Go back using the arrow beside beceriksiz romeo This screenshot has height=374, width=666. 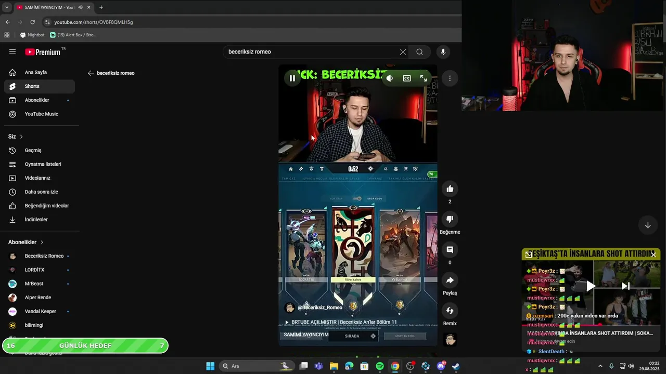pos(91,73)
